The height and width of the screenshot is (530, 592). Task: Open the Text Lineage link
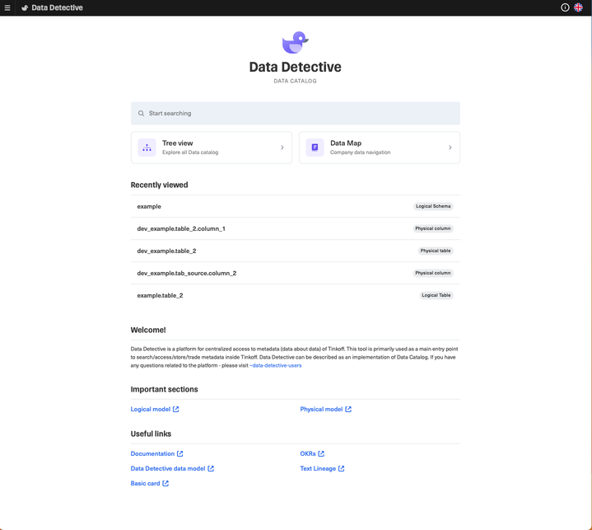(x=318, y=468)
